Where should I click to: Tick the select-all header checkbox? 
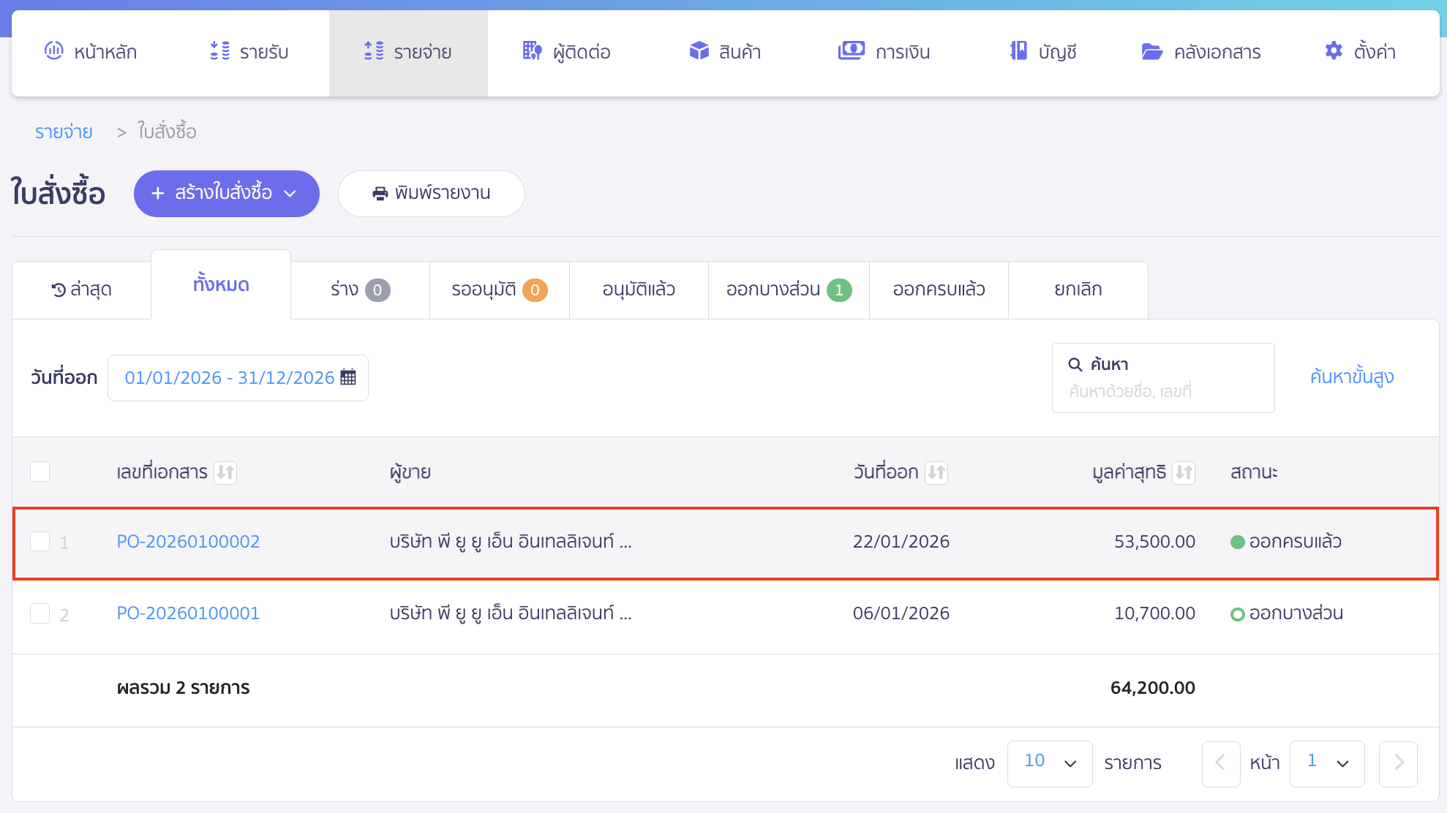tap(40, 472)
